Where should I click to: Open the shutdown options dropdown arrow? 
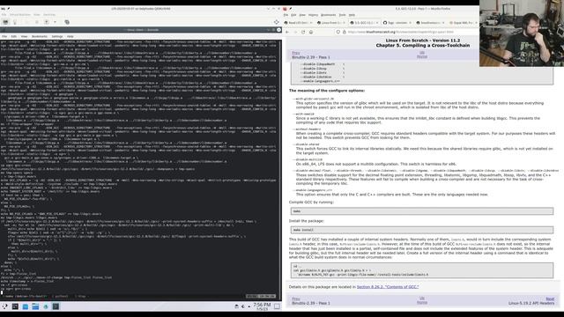55,22
